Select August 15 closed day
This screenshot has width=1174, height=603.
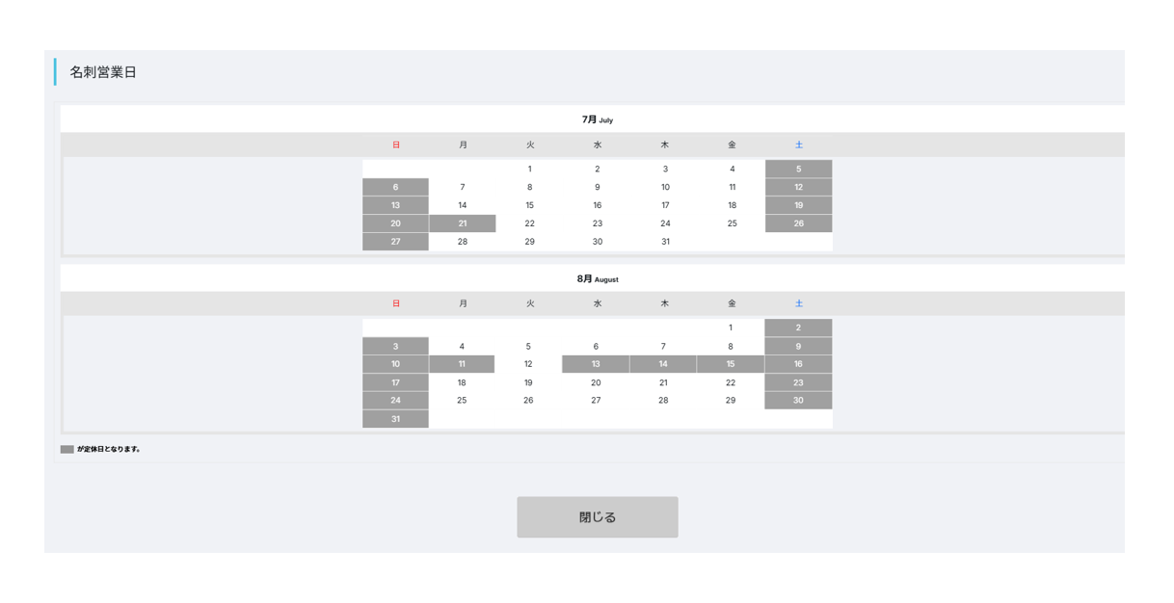point(731,364)
